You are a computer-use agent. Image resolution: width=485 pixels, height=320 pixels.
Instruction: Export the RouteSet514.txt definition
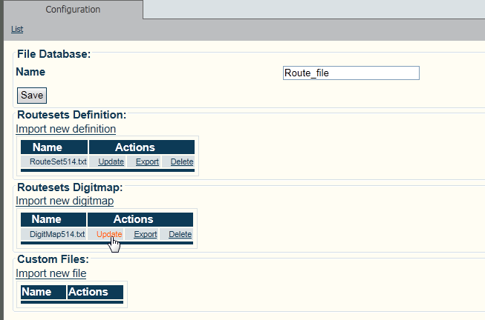click(147, 162)
